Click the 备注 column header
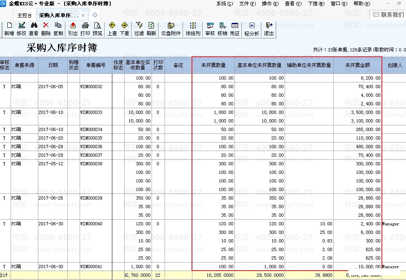This screenshot has height=280, width=406. tap(178, 65)
